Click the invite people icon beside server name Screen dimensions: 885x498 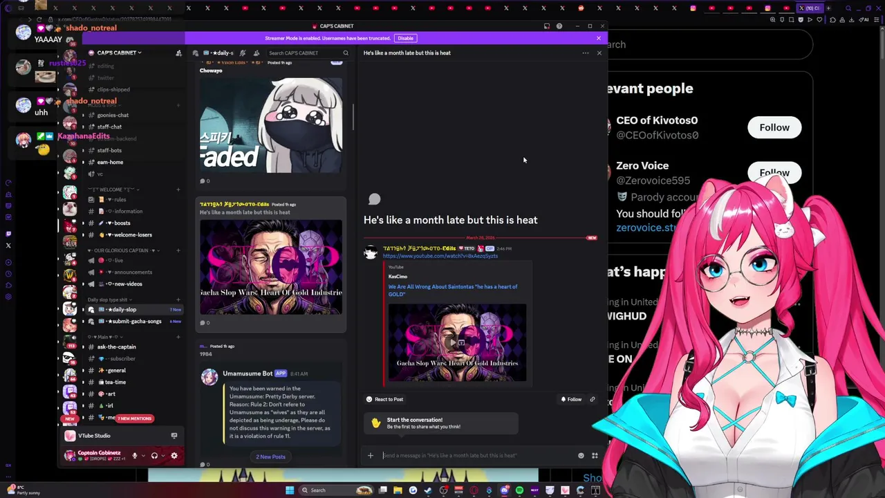[x=178, y=53]
